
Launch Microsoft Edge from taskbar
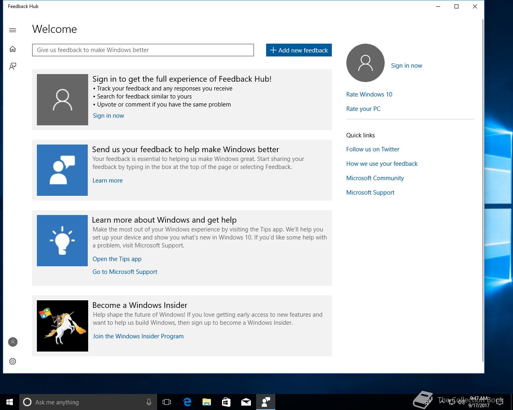pos(187,402)
